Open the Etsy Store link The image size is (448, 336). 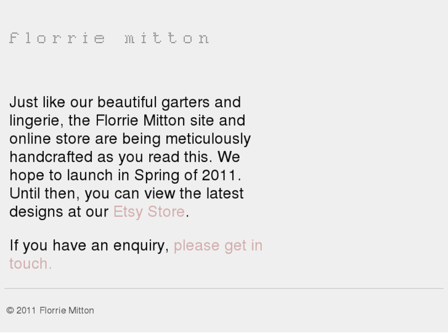(149, 211)
